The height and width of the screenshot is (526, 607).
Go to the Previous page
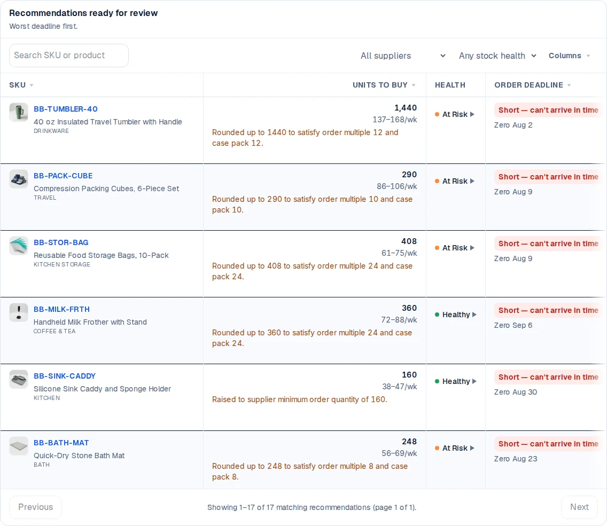coord(36,507)
